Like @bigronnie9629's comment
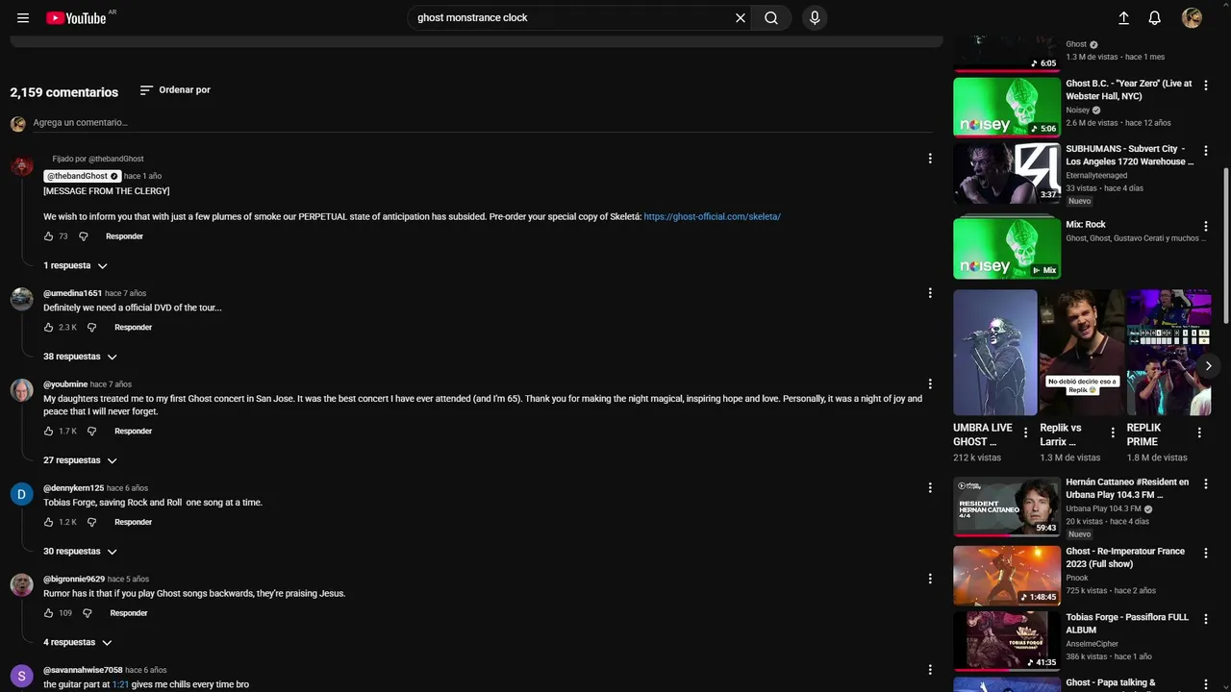This screenshot has width=1231, height=692. click(48, 613)
